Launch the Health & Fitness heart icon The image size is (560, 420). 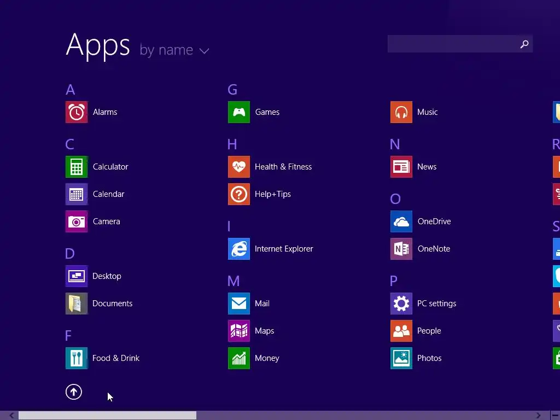(239, 167)
